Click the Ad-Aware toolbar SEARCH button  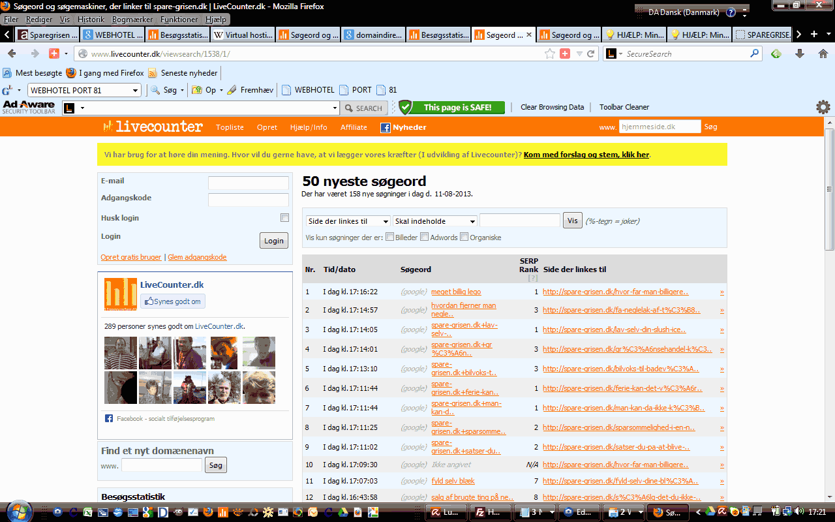click(x=364, y=108)
